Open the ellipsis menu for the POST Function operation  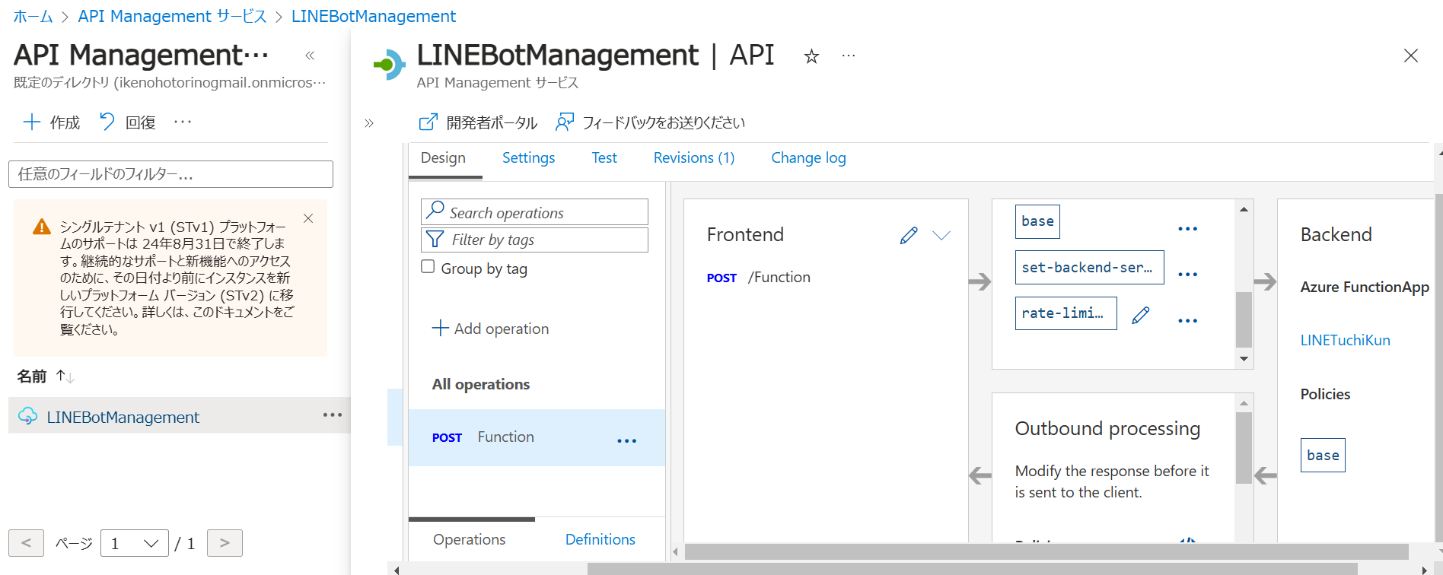tap(626, 441)
